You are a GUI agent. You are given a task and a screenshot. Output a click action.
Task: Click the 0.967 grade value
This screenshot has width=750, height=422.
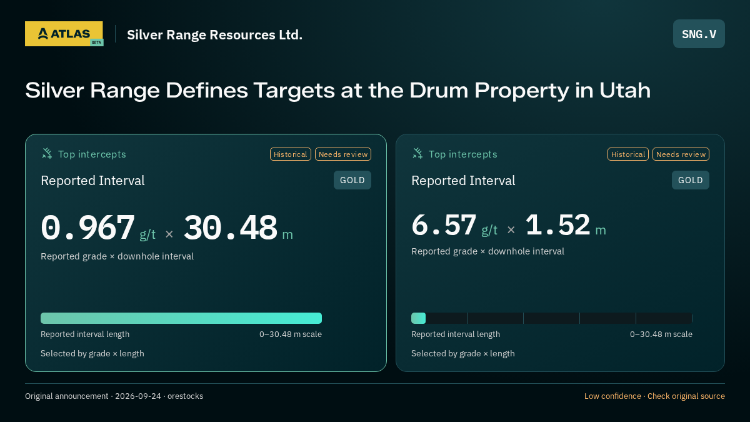[87, 228]
